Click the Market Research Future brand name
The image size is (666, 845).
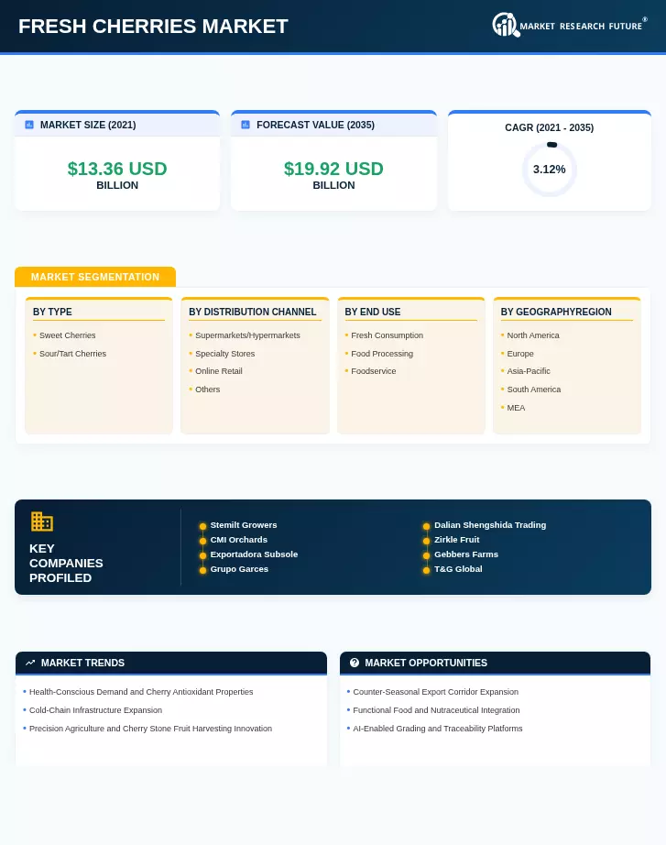point(581,27)
